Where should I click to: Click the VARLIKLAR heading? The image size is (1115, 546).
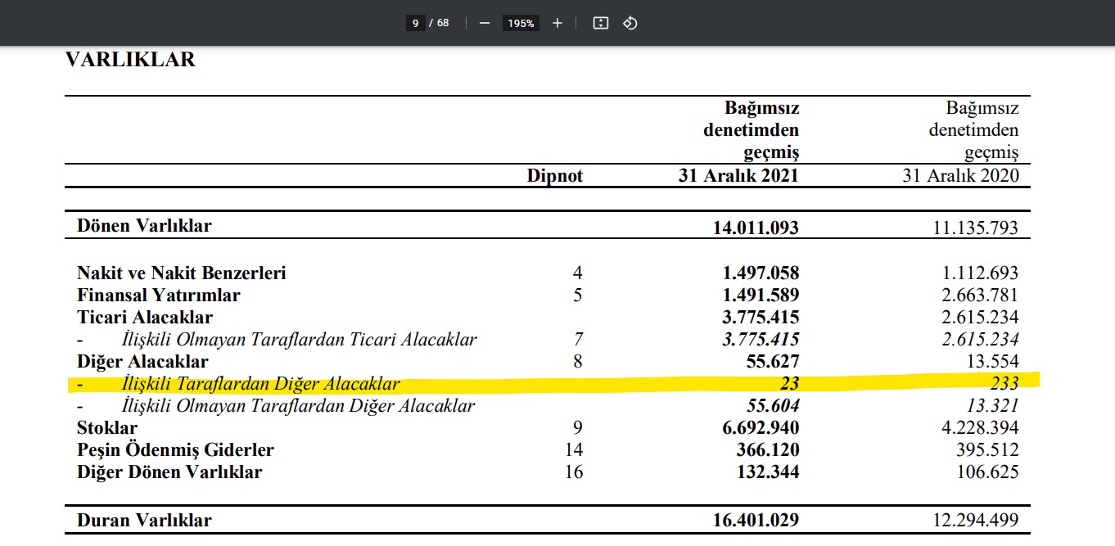click(130, 60)
